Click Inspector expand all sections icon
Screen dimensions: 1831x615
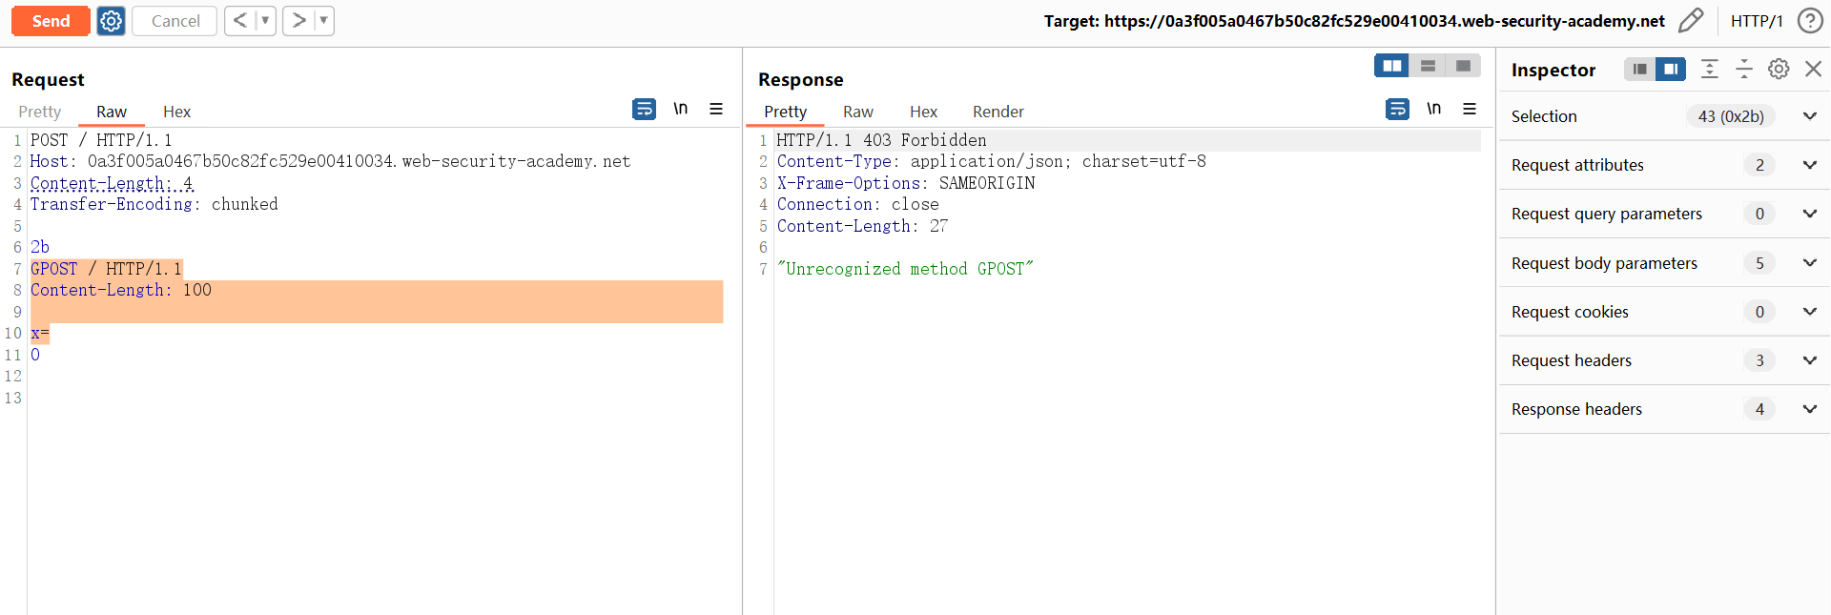[1710, 69]
